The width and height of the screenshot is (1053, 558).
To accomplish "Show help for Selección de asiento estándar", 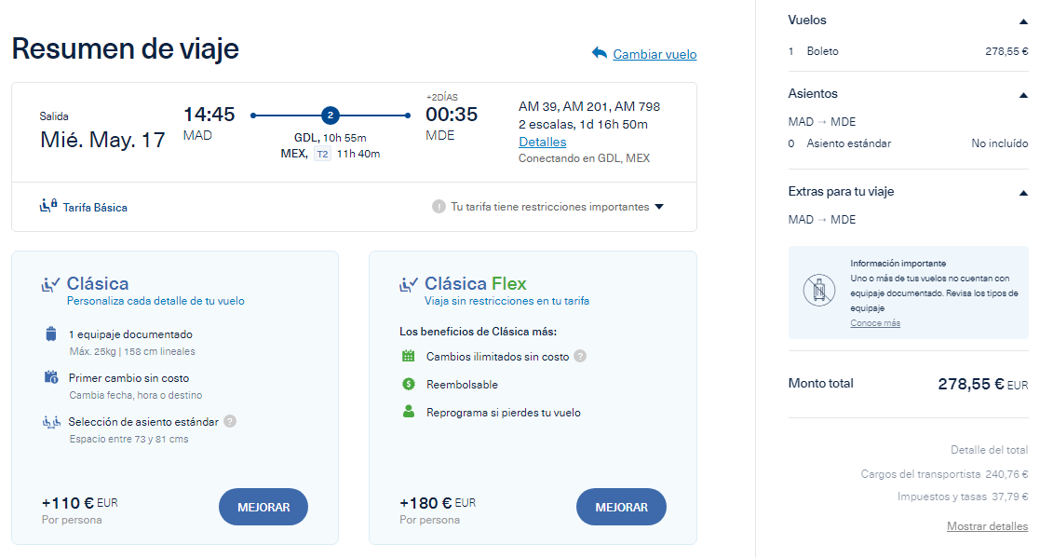I will pos(230,421).
